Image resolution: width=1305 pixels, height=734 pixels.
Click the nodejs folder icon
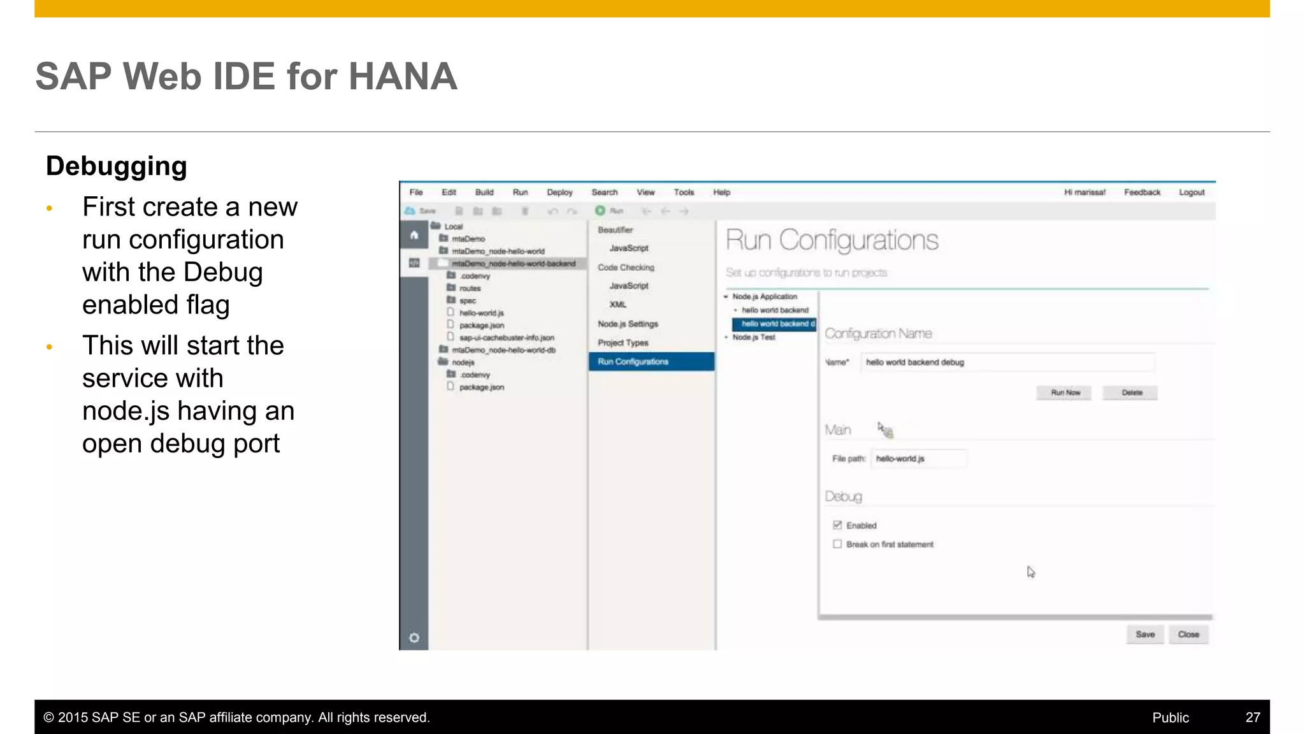coord(443,361)
